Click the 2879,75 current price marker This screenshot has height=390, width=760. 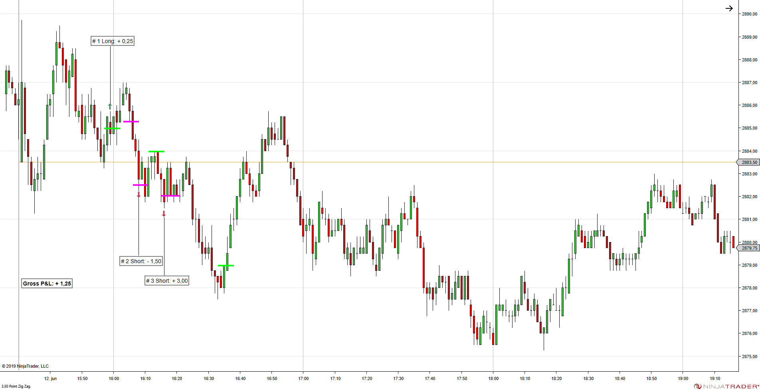pos(748,248)
